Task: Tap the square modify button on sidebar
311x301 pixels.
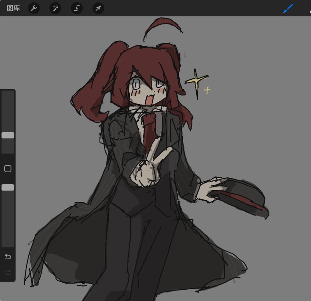Action: point(8,169)
